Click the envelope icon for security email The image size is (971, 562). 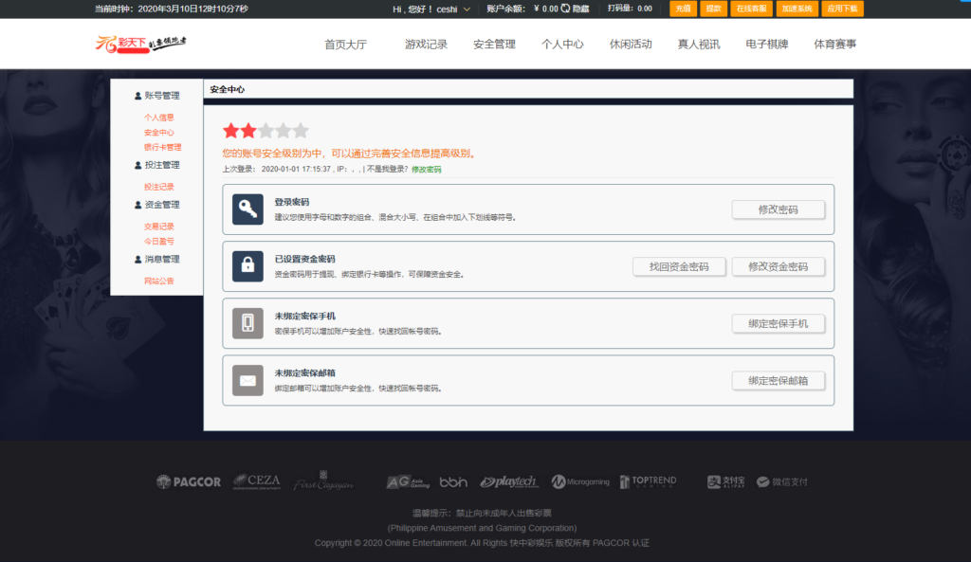point(247,380)
